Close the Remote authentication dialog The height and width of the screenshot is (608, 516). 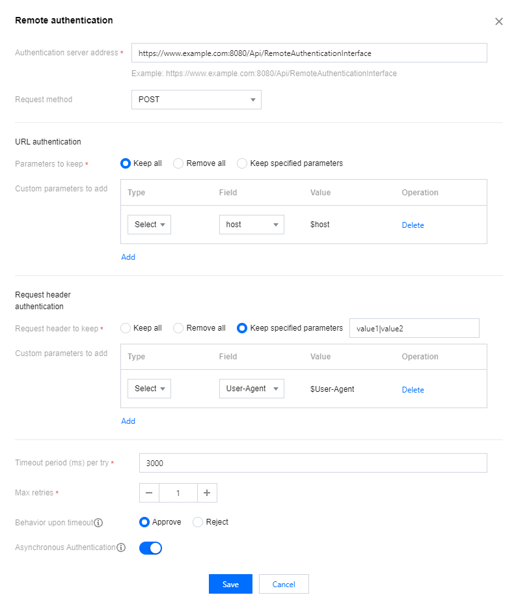499,21
